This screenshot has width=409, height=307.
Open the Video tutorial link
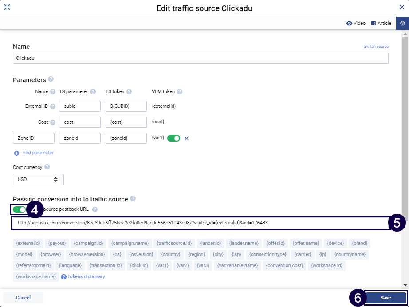click(356, 23)
